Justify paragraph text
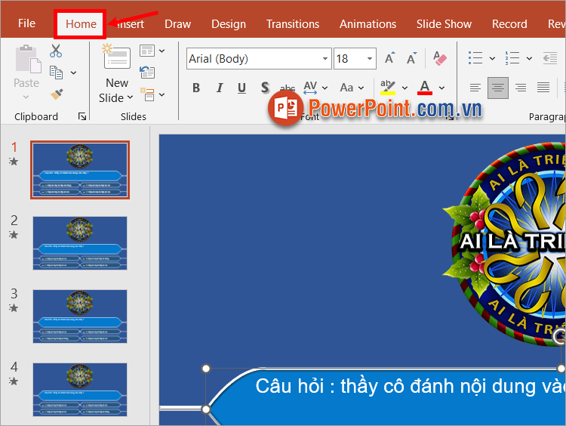566x426 pixels. tap(543, 88)
